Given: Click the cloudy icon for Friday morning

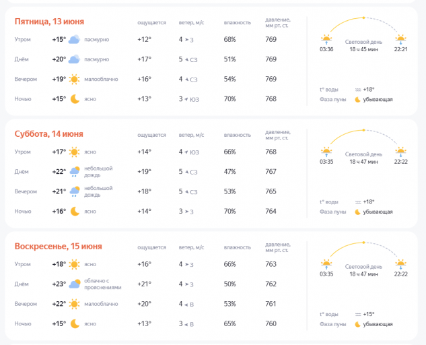Looking at the screenshot, I should pyautogui.click(x=74, y=40).
